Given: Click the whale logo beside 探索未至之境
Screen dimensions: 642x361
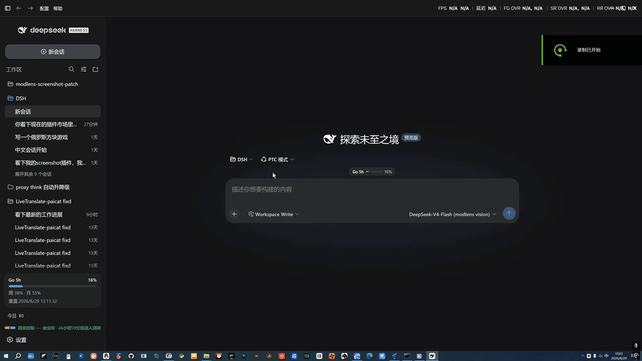Looking at the screenshot, I should [x=330, y=139].
